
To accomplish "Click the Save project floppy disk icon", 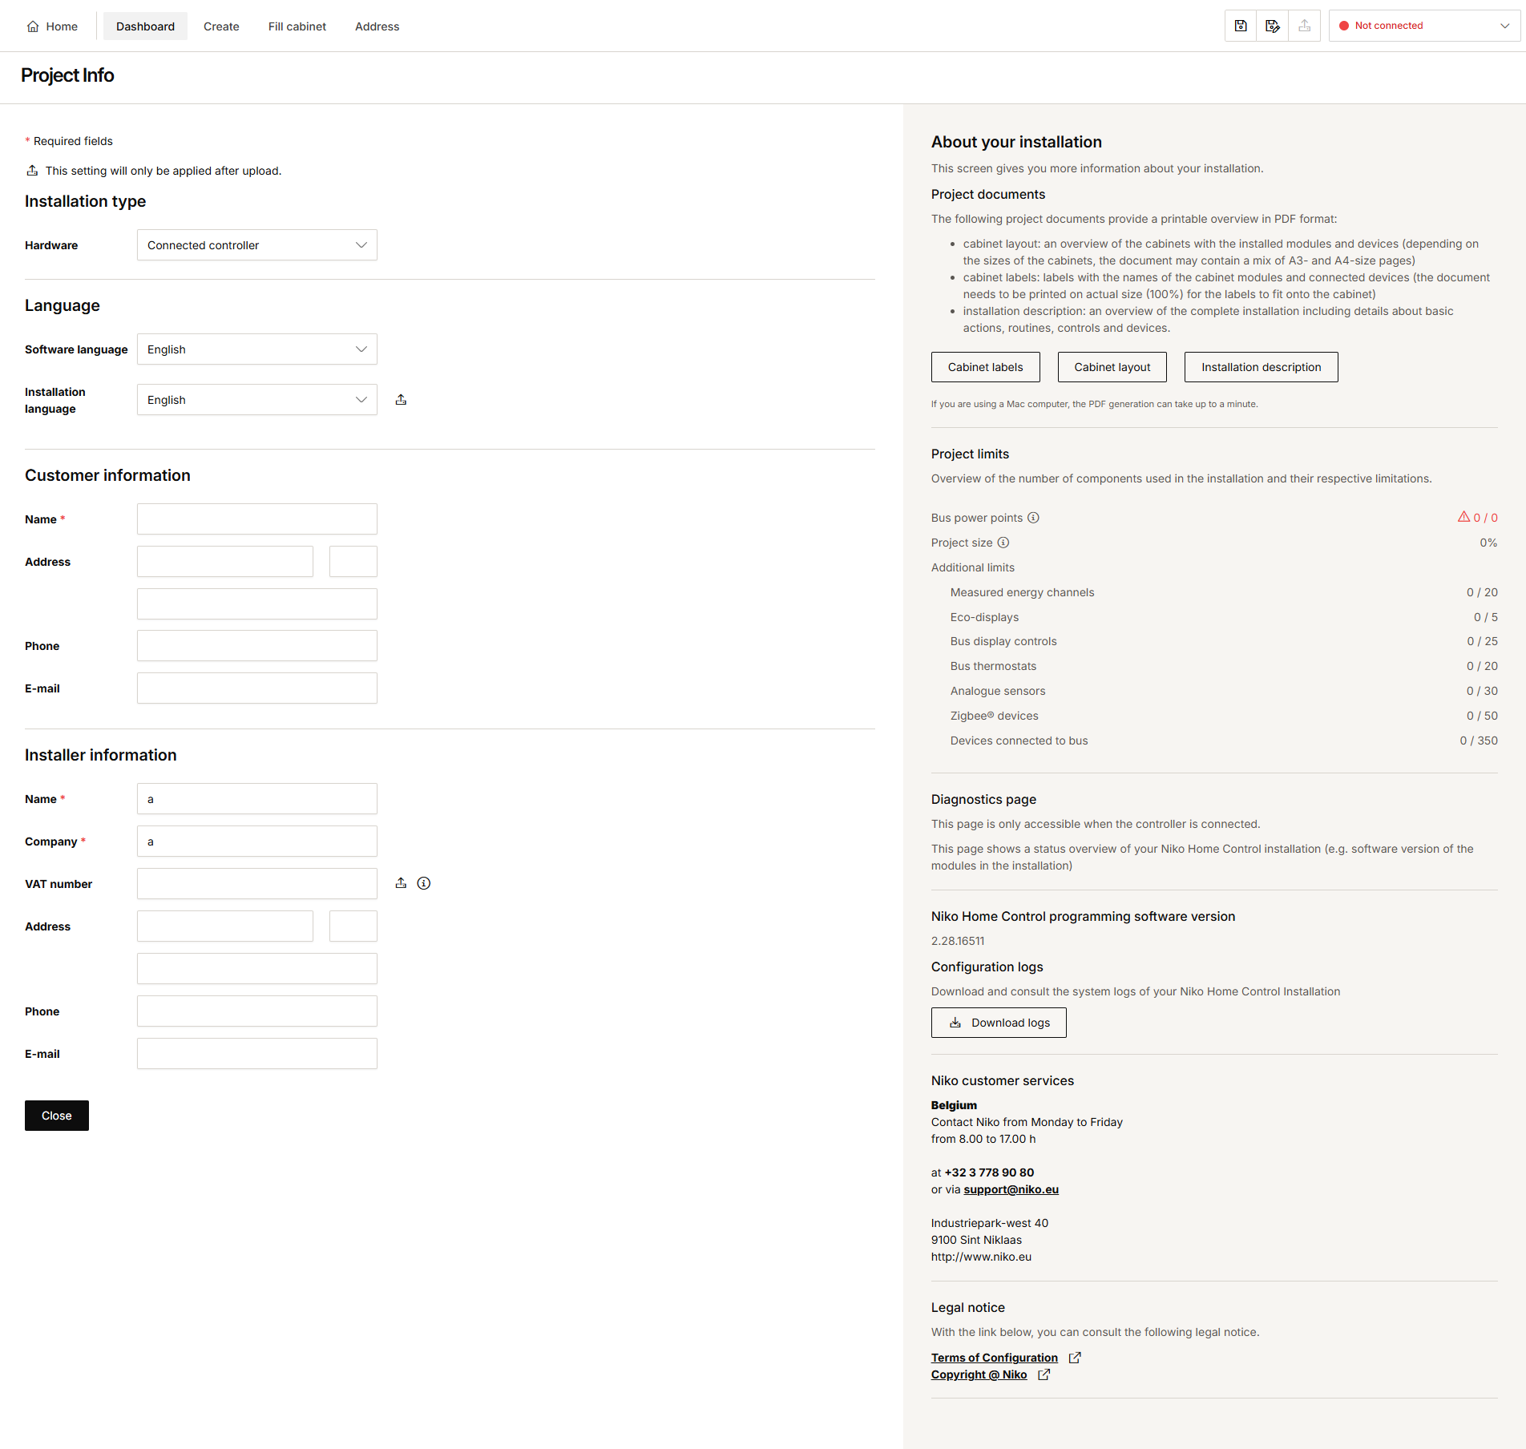I will point(1241,26).
